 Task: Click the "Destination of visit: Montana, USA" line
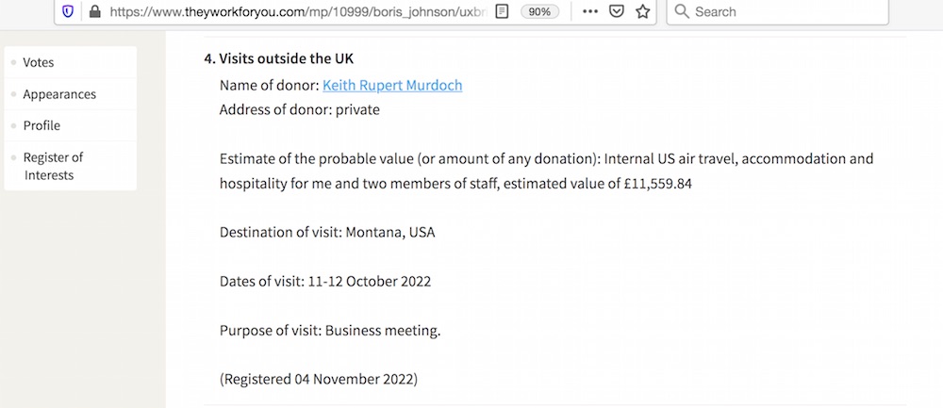[x=327, y=232]
